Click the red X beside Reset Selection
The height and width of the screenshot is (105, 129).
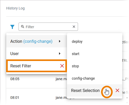point(117,90)
